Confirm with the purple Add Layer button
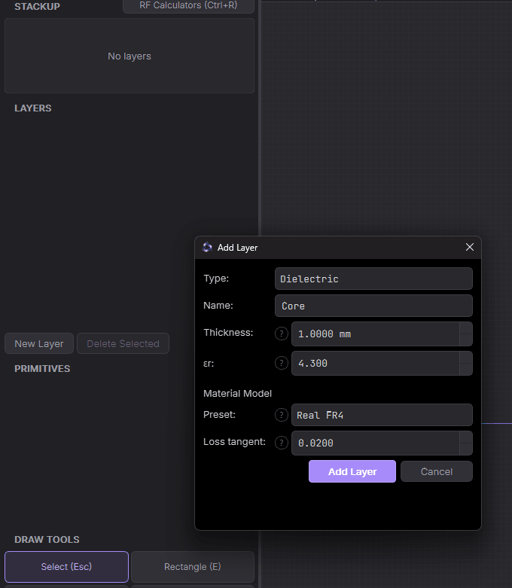The image size is (512, 588). (x=352, y=471)
